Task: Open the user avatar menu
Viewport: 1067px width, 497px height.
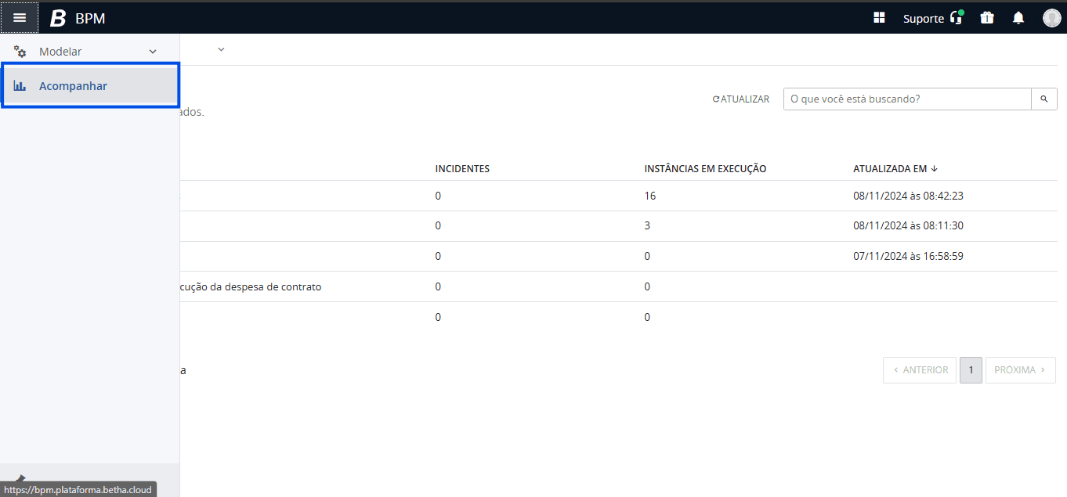Action: point(1051,18)
